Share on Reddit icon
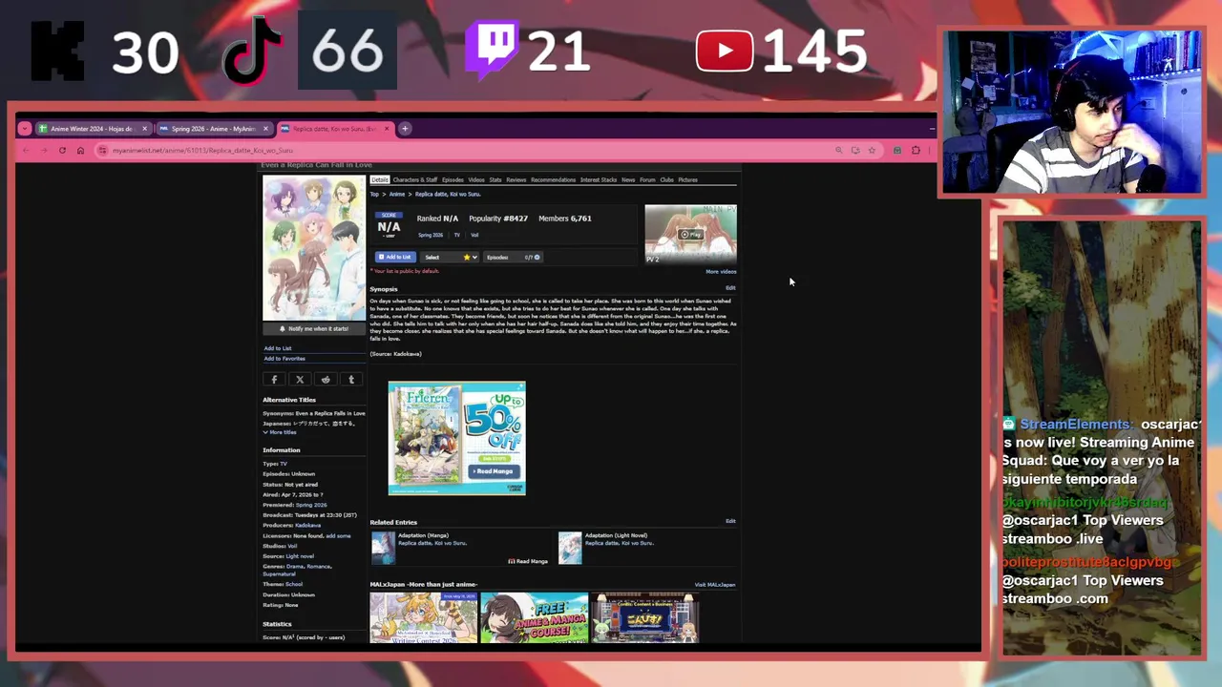The width and height of the screenshot is (1222, 687). 326,379
